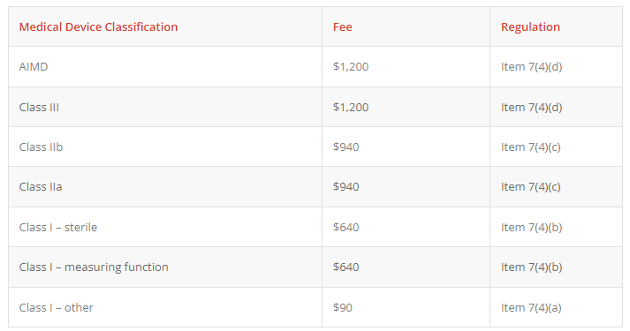Click the $90 fee value
The height and width of the screenshot is (331, 630).
point(343,308)
